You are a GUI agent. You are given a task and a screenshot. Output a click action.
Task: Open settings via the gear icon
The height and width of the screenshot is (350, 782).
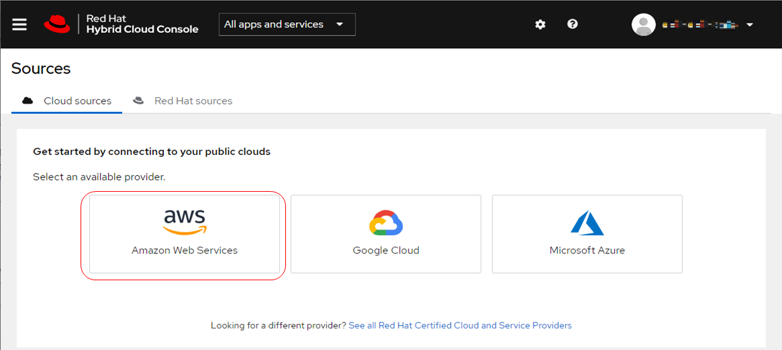(x=540, y=24)
